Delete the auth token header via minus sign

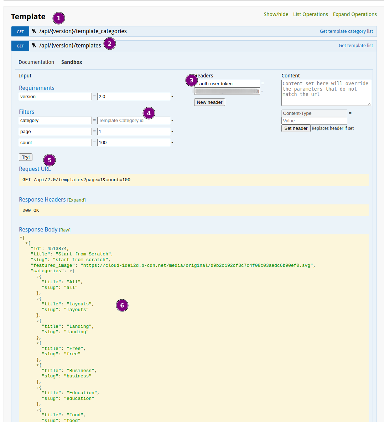pyautogui.click(x=262, y=91)
